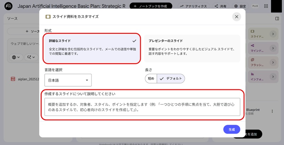This screenshot has width=284, height=145.
Task: Click the notebook title Japan Artificial Intelligence Basic Plan
Action: click(x=71, y=6)
